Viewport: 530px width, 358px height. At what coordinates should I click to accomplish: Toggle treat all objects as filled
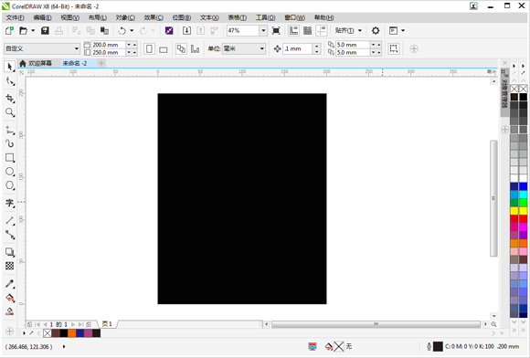[x=394, y=48]
